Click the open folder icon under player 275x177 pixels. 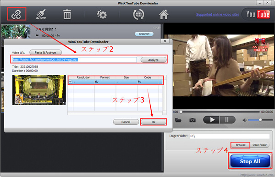(x=178, y=120)
